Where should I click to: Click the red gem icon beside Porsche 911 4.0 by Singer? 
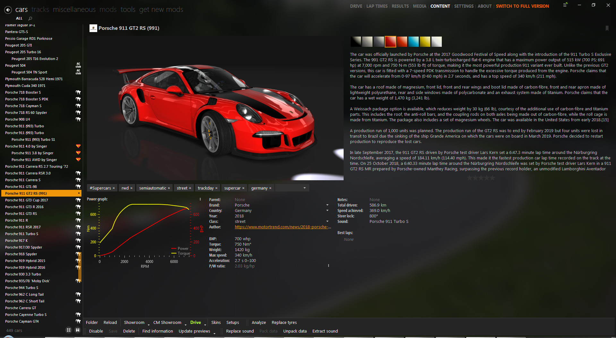tap(78, 146)
